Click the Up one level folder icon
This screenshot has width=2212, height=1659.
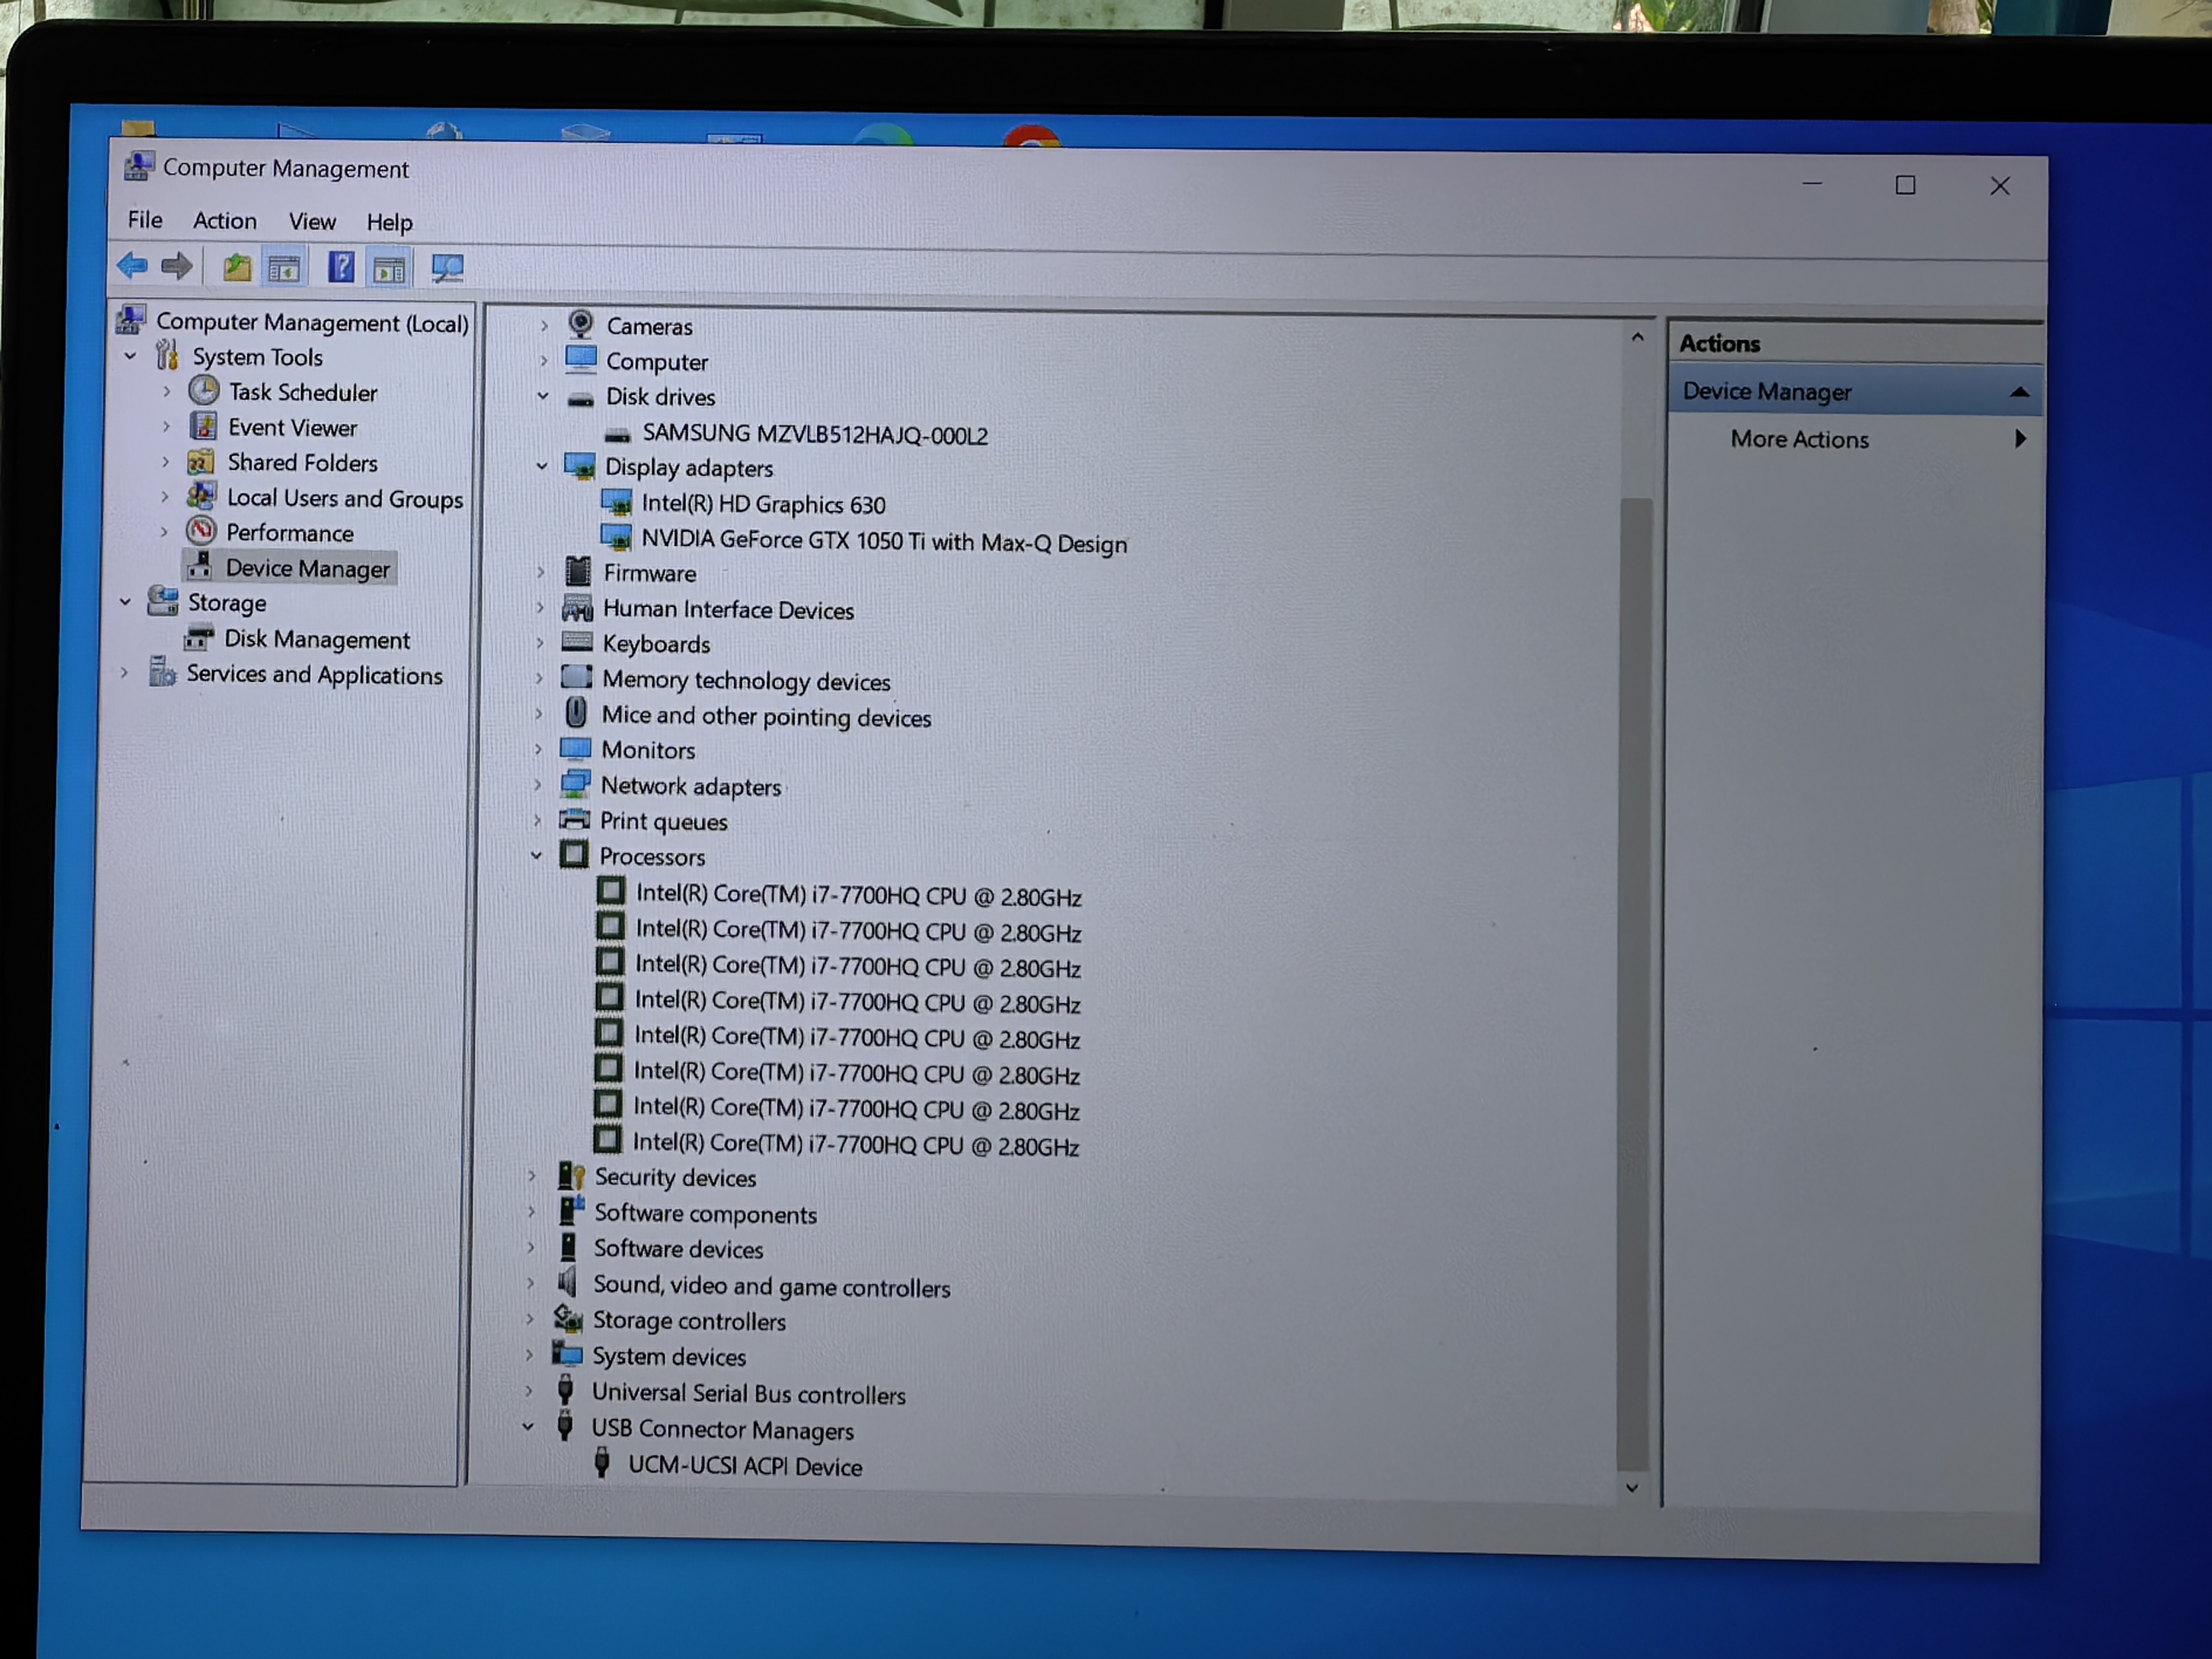[x=237, y=267]
